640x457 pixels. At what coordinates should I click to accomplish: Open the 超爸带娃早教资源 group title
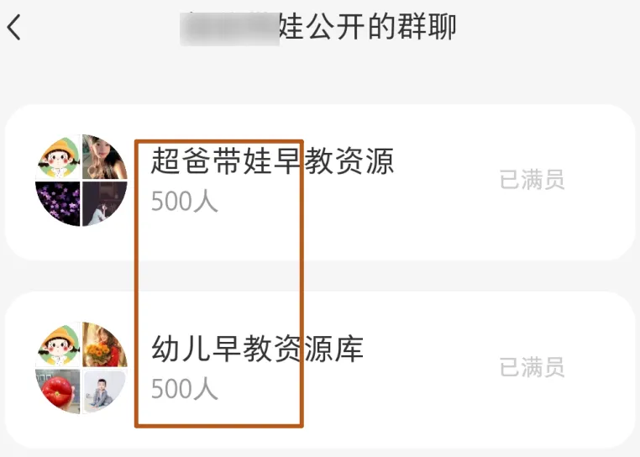point(272,161)
